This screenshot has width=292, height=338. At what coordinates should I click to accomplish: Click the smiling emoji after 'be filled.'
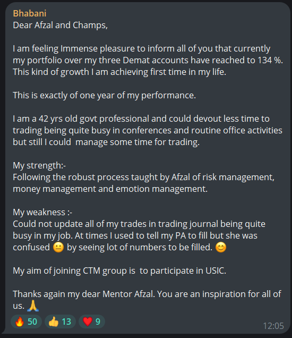tap(221, 247)
